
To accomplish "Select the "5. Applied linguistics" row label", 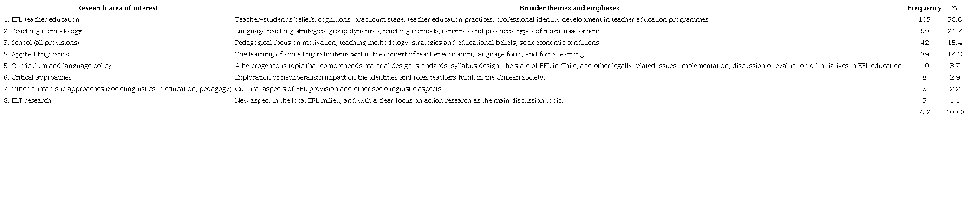I will [x=36, y=54].
